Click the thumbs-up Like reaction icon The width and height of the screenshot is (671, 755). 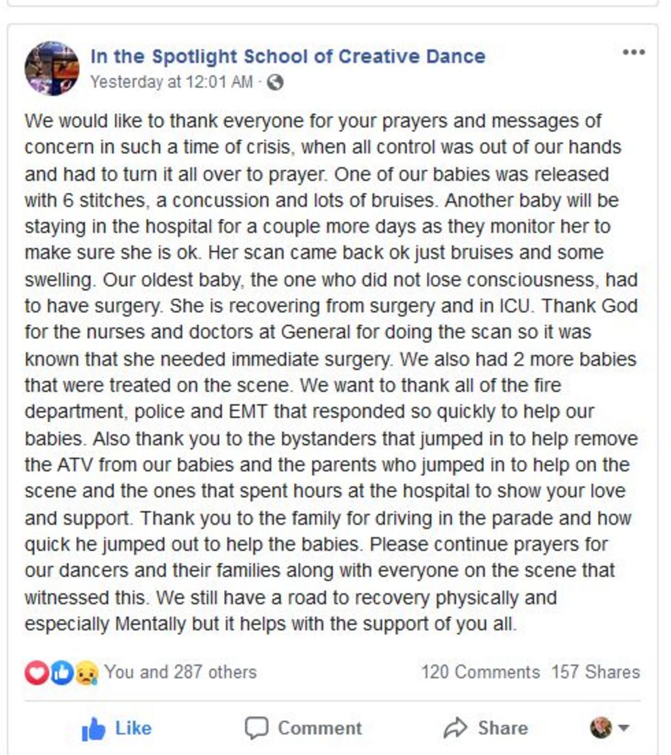pos(61,672)
